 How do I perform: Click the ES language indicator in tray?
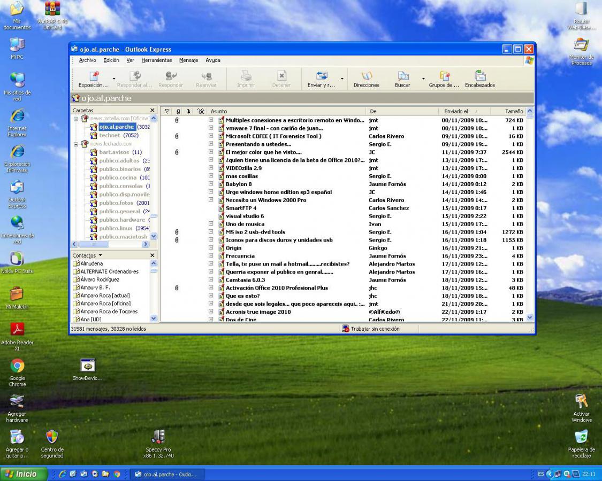[540, 475]
